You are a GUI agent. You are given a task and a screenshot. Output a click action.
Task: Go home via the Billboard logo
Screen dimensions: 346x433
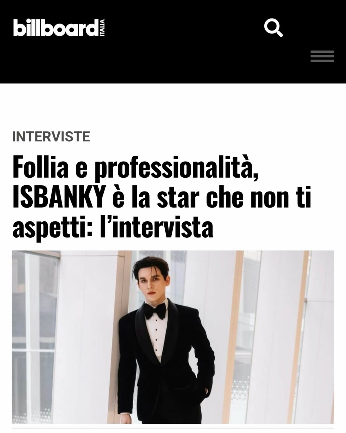click(x=59, y=28)
